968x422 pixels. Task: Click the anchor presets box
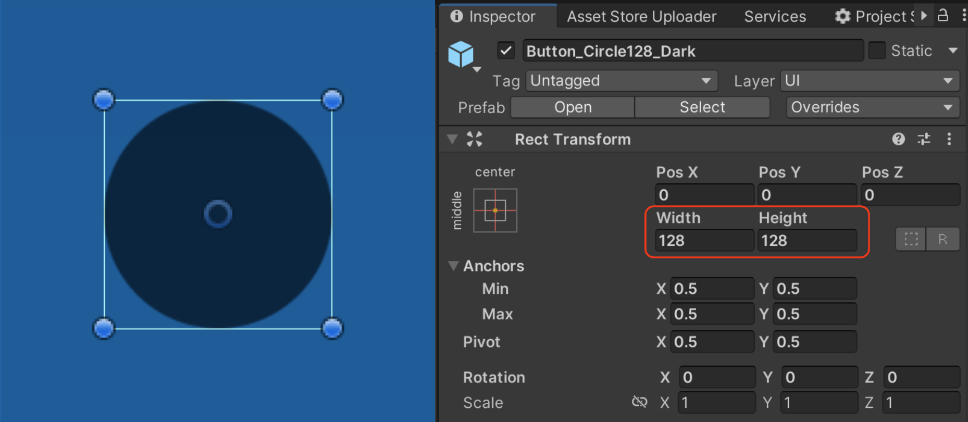(x=495, y=210)
